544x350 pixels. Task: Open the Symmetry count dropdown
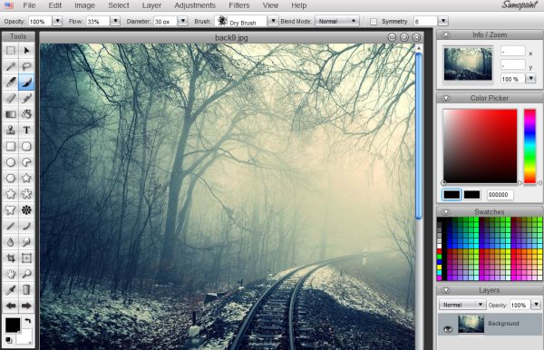click(x=443, y=21)
